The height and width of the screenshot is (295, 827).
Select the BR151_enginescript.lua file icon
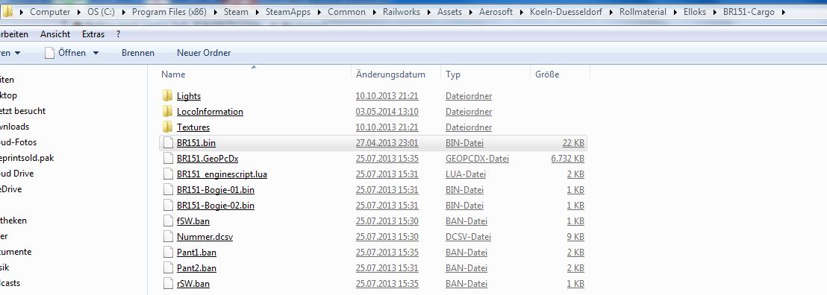pyautogui.click(x=168, y=174)
